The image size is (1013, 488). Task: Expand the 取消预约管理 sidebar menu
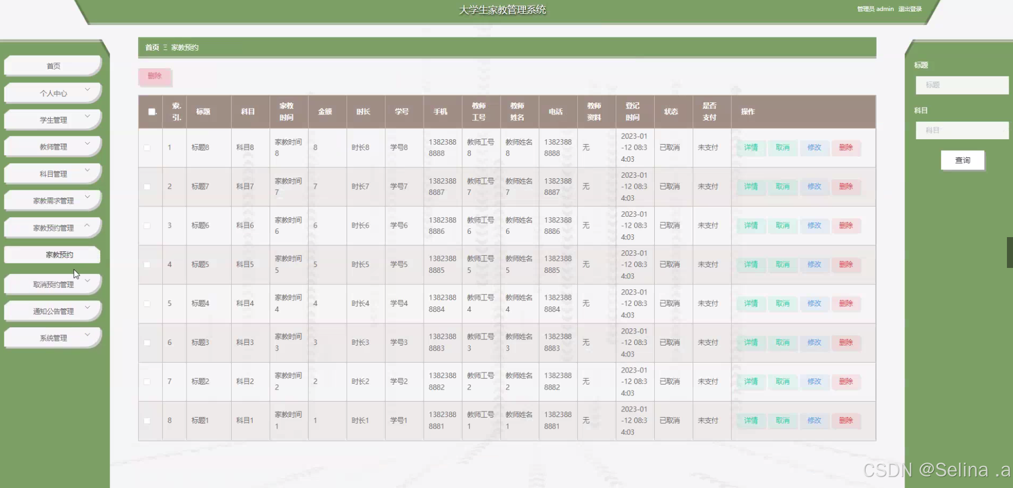click(53, 284)
